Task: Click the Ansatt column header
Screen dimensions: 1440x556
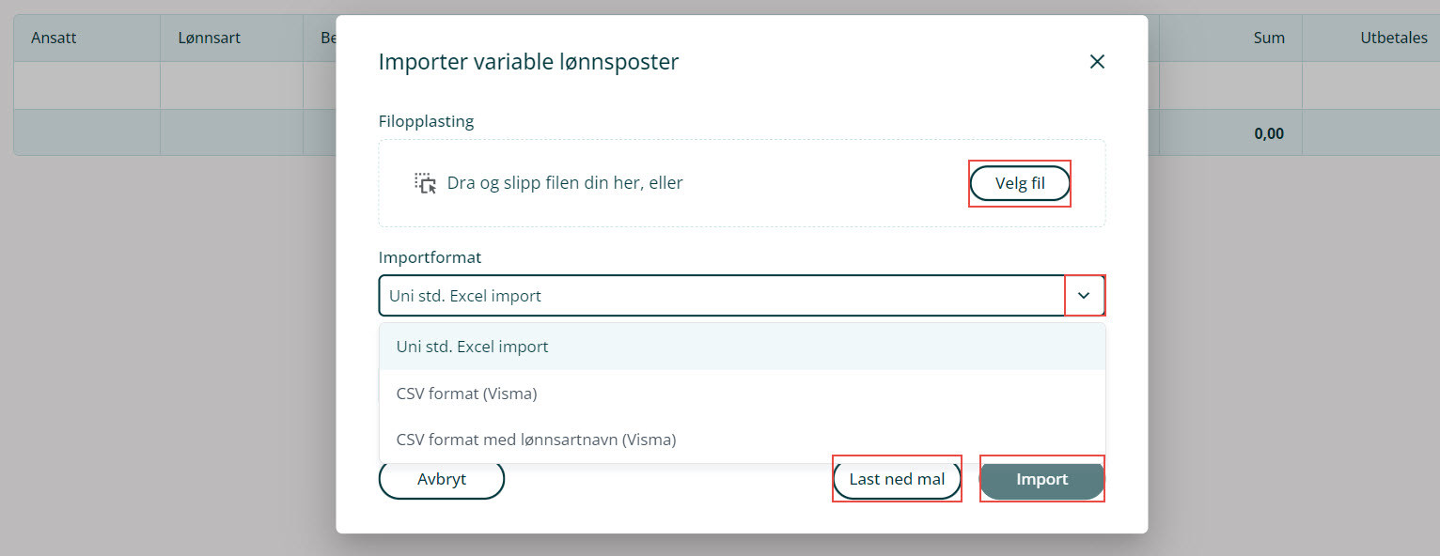Action: tap(54, 39)
